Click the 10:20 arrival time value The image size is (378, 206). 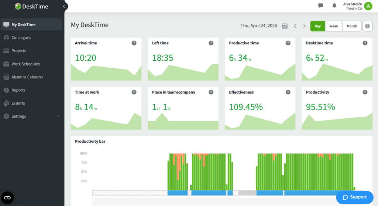(x=86, y=58)
